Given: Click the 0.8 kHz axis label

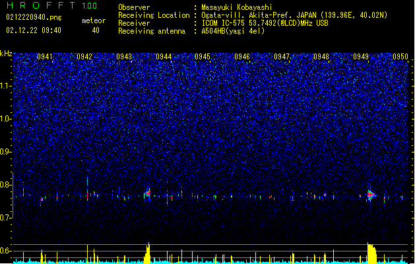Looking at the screenshot, I should point(5,185).
